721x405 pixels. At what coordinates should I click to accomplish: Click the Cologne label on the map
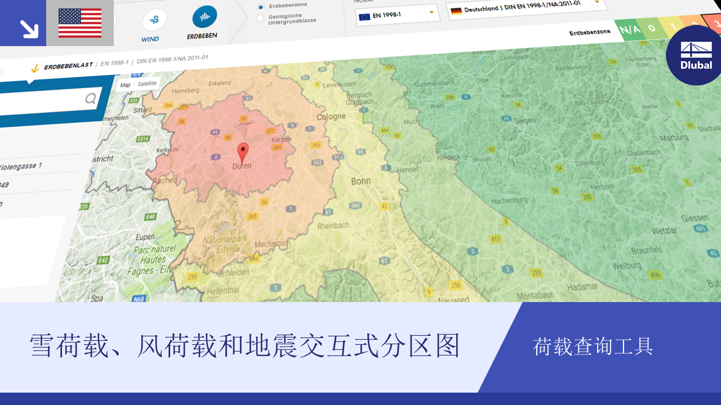(331, 117)
